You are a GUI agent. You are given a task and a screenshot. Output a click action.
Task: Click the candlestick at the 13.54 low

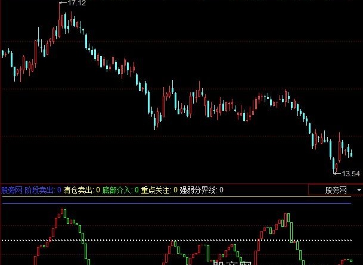pos(334,165)
